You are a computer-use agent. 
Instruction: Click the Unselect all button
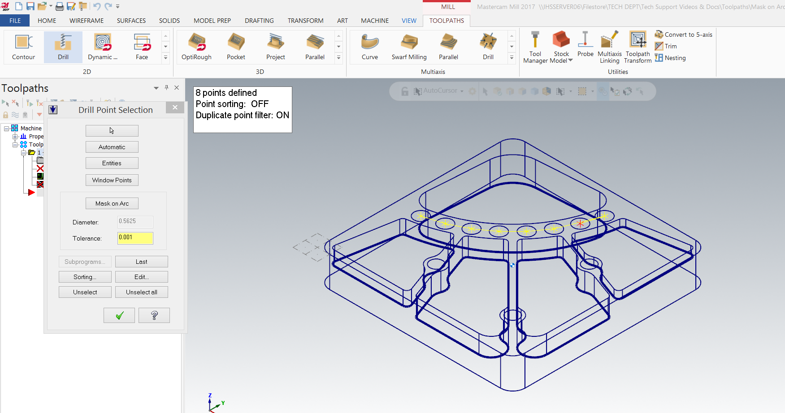142,292
